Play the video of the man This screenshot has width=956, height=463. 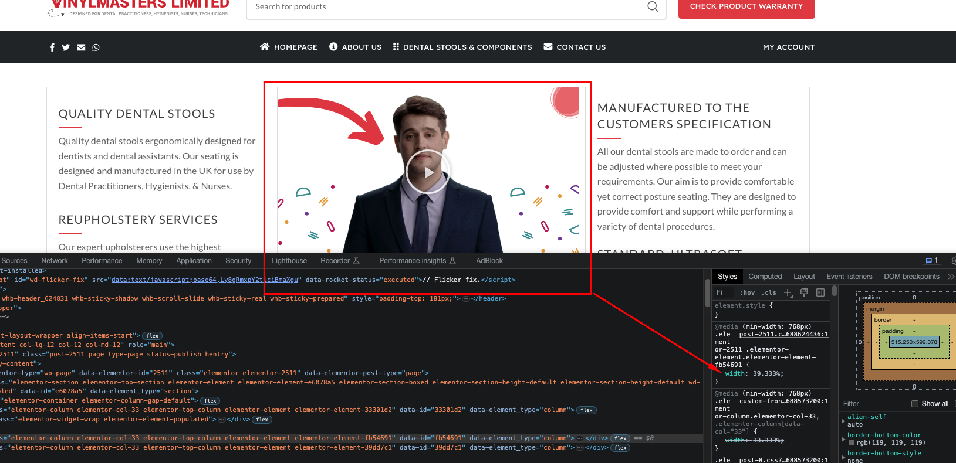pos(428,172)
